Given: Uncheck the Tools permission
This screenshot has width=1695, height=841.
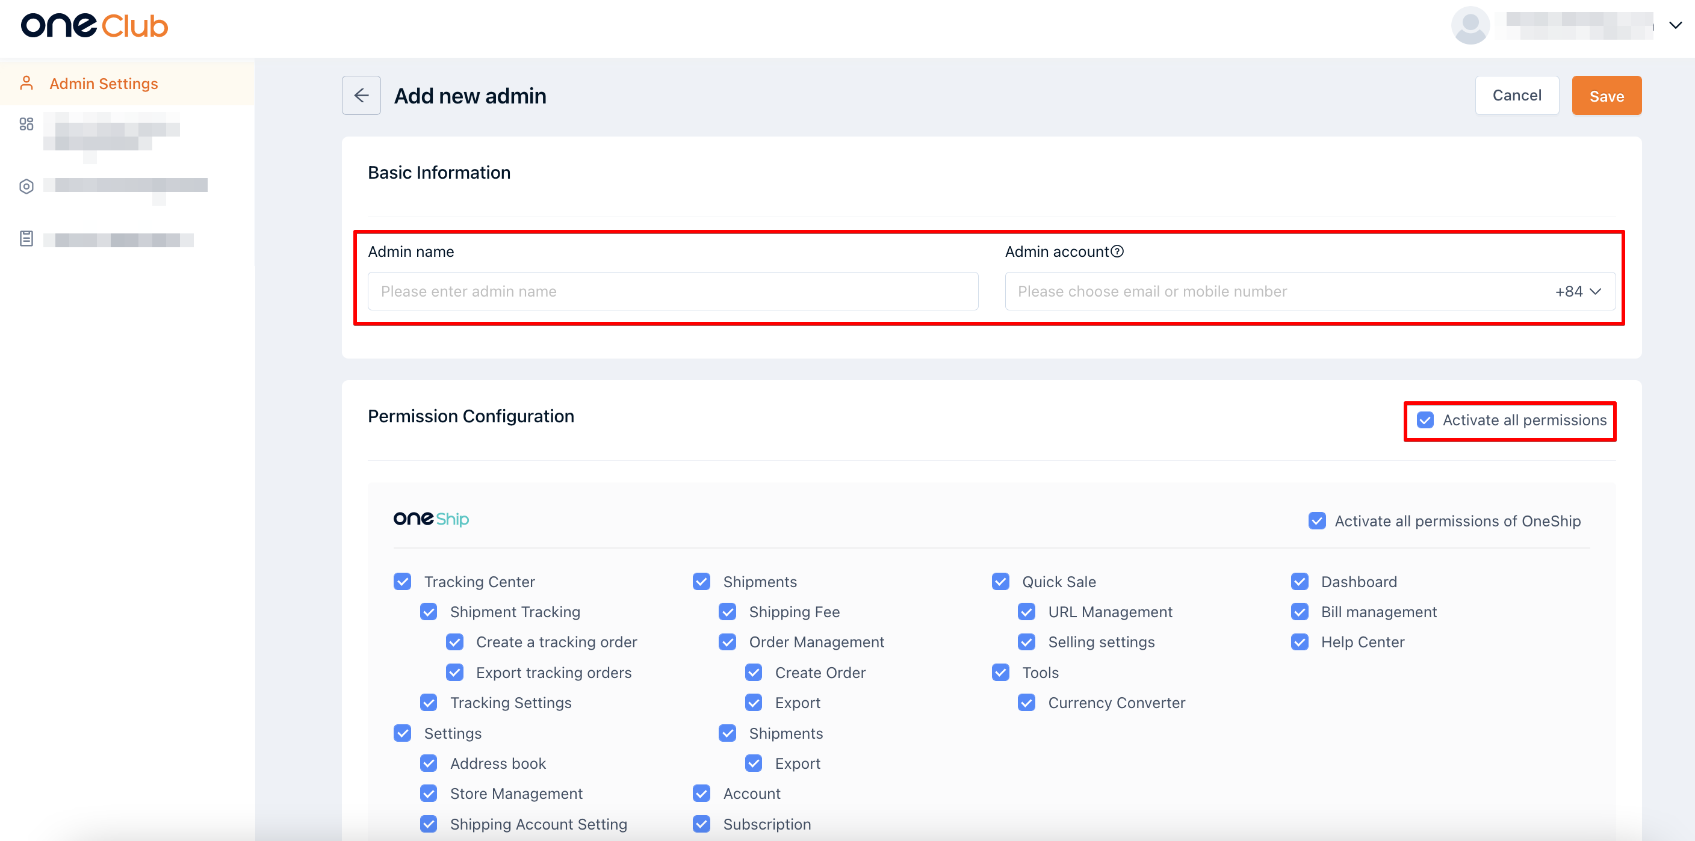Looking at the screenshot, I should [x=1000, y=672].
